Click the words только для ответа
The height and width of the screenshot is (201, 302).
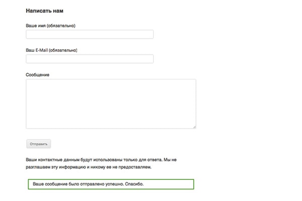(x=135, y=160)
